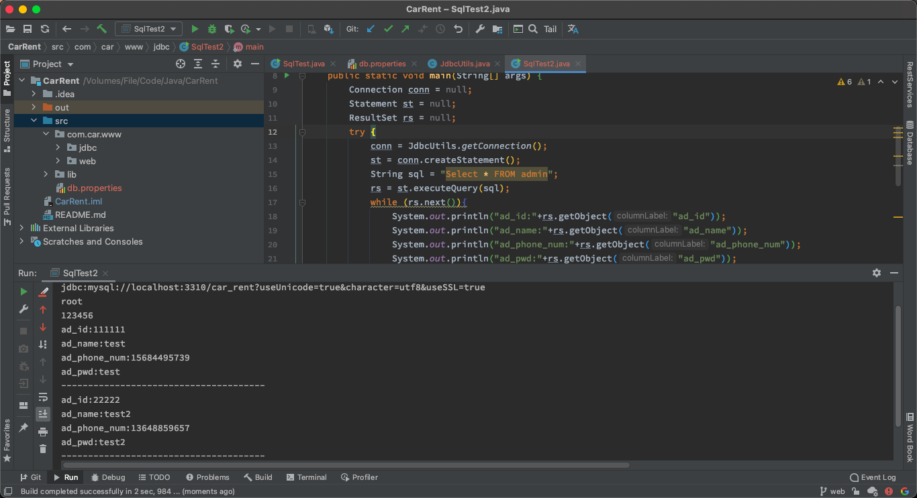Toggle soft-wrap in the Run console
The image size is (917, 498).
coord(43,397)
